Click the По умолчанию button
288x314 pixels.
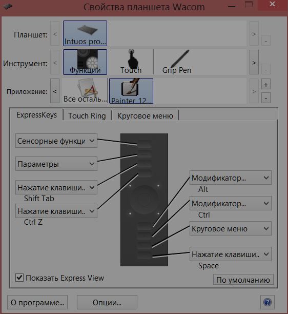(243, 280)
